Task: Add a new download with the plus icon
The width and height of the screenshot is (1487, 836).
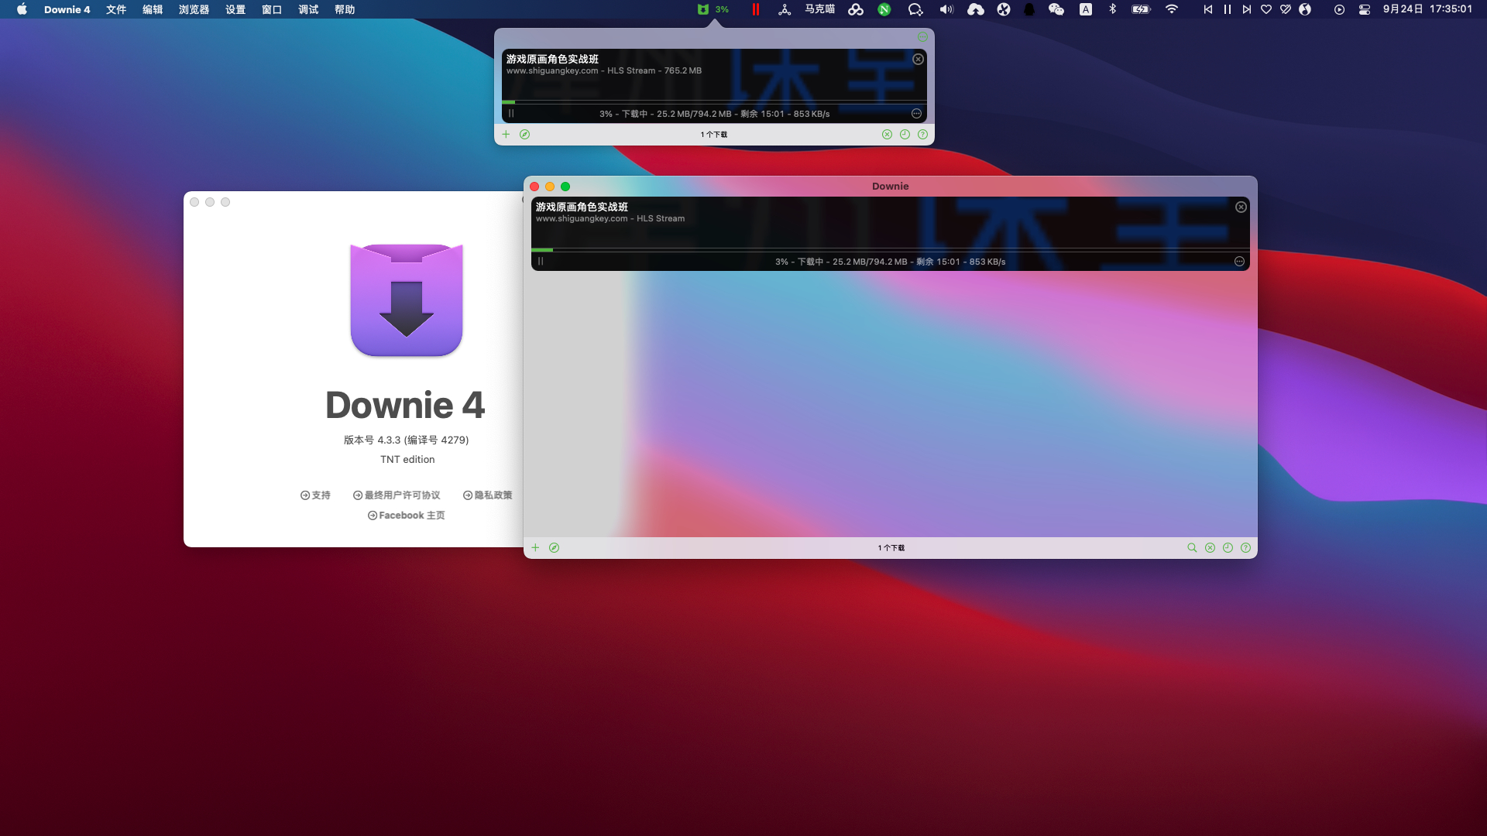Action: (x=535, y=547)
